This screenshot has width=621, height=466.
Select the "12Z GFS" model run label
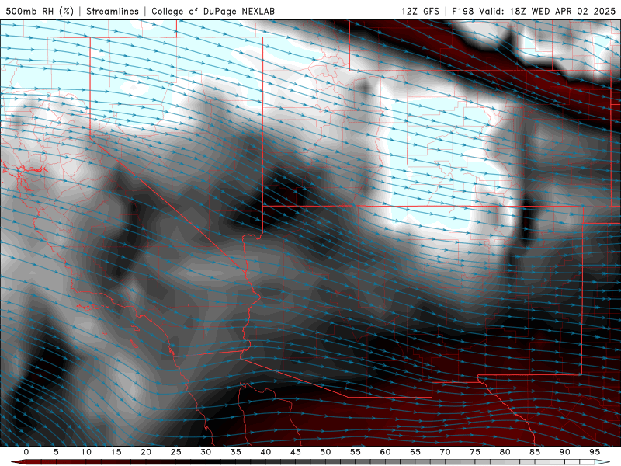pyautogui.click(x=420, y=11)
